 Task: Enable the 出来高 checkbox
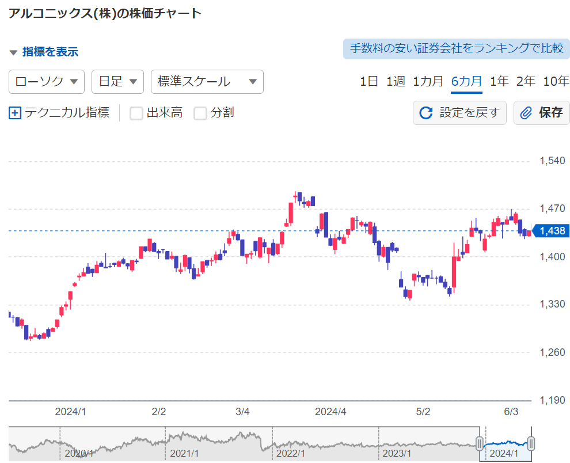(136, 113)
